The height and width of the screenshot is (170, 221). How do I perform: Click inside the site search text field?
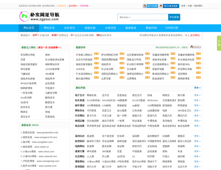(x=149, y=17)
